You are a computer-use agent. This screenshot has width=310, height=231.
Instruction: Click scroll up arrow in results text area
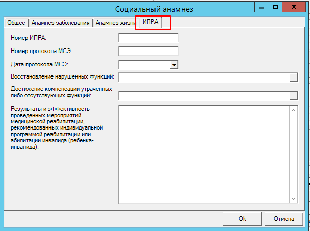point(293,110)
